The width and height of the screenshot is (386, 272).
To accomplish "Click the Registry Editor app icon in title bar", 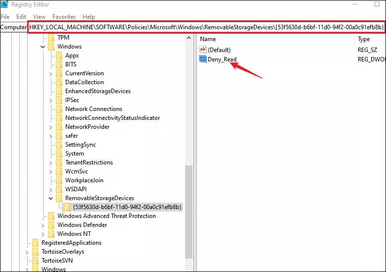I will pyautogui.click(x=4, y=4).
